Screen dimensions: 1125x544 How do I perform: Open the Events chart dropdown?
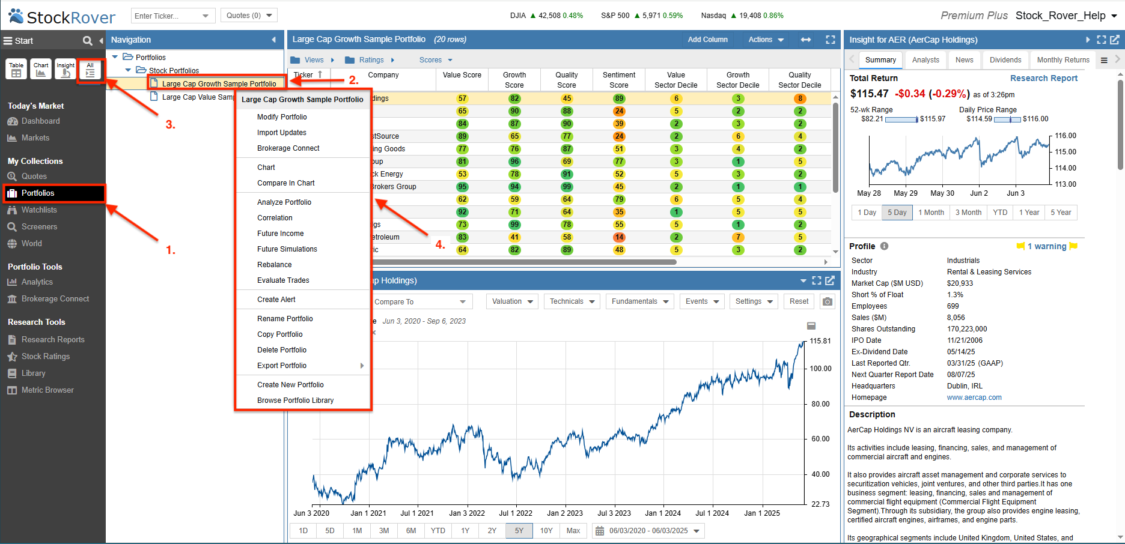point(702,301)
